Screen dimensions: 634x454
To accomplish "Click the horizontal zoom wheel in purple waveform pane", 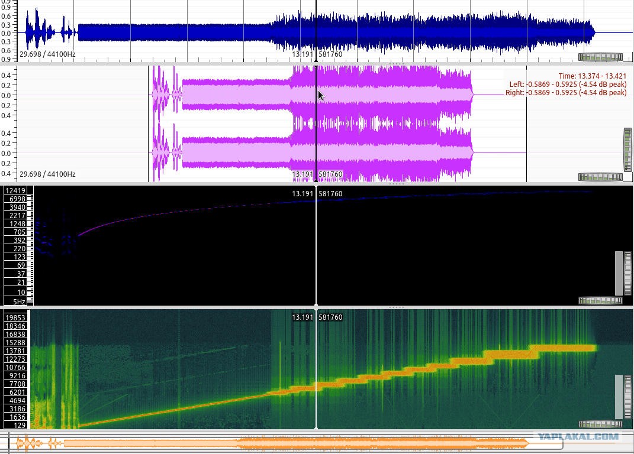I will 600,177.
